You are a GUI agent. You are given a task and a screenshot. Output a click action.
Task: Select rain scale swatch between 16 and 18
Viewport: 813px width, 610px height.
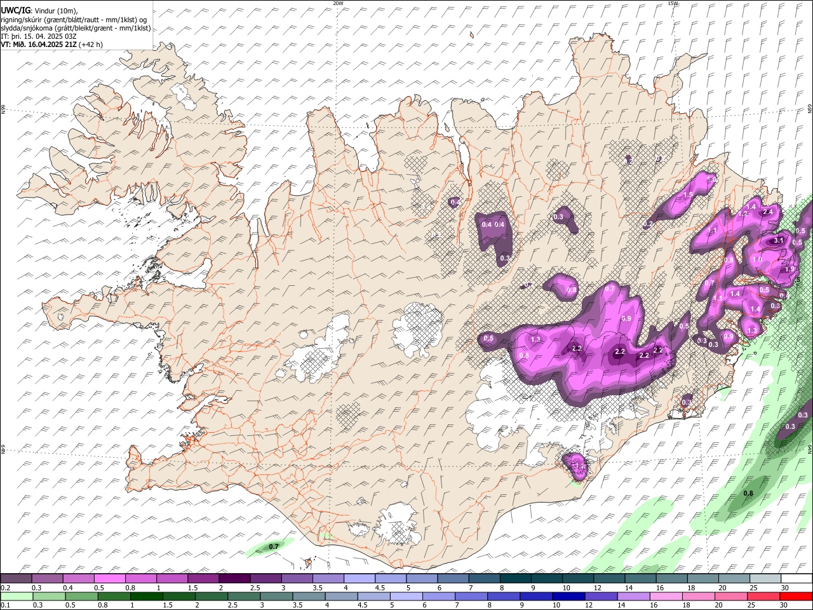(x=666, y=596)
